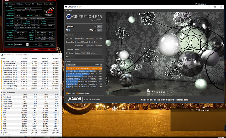Click the HWiNFO64 title bar icon
This screenshot has width=226, height=138.
tap(2, 55)
